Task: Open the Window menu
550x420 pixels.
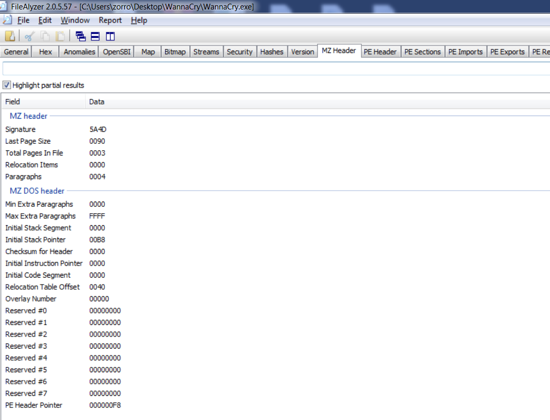Action: point(75,20)
